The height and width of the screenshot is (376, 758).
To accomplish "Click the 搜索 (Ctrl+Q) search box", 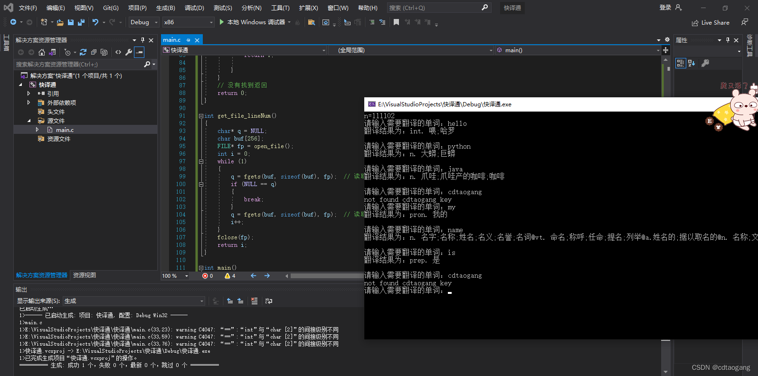I will (438, 8).
